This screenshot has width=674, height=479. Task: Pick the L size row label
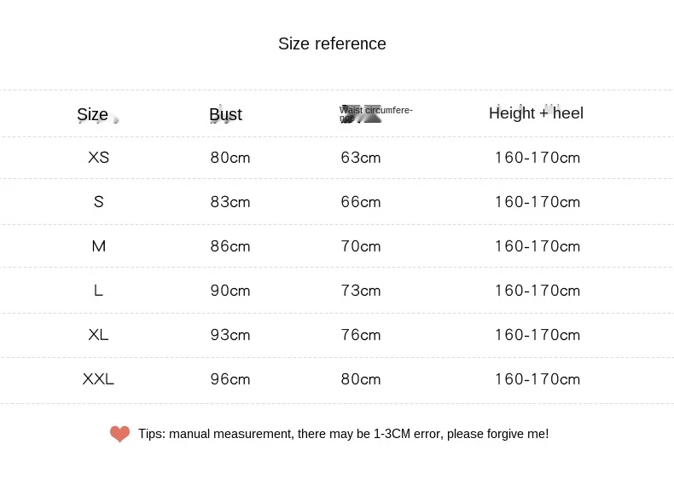(98, 291)
